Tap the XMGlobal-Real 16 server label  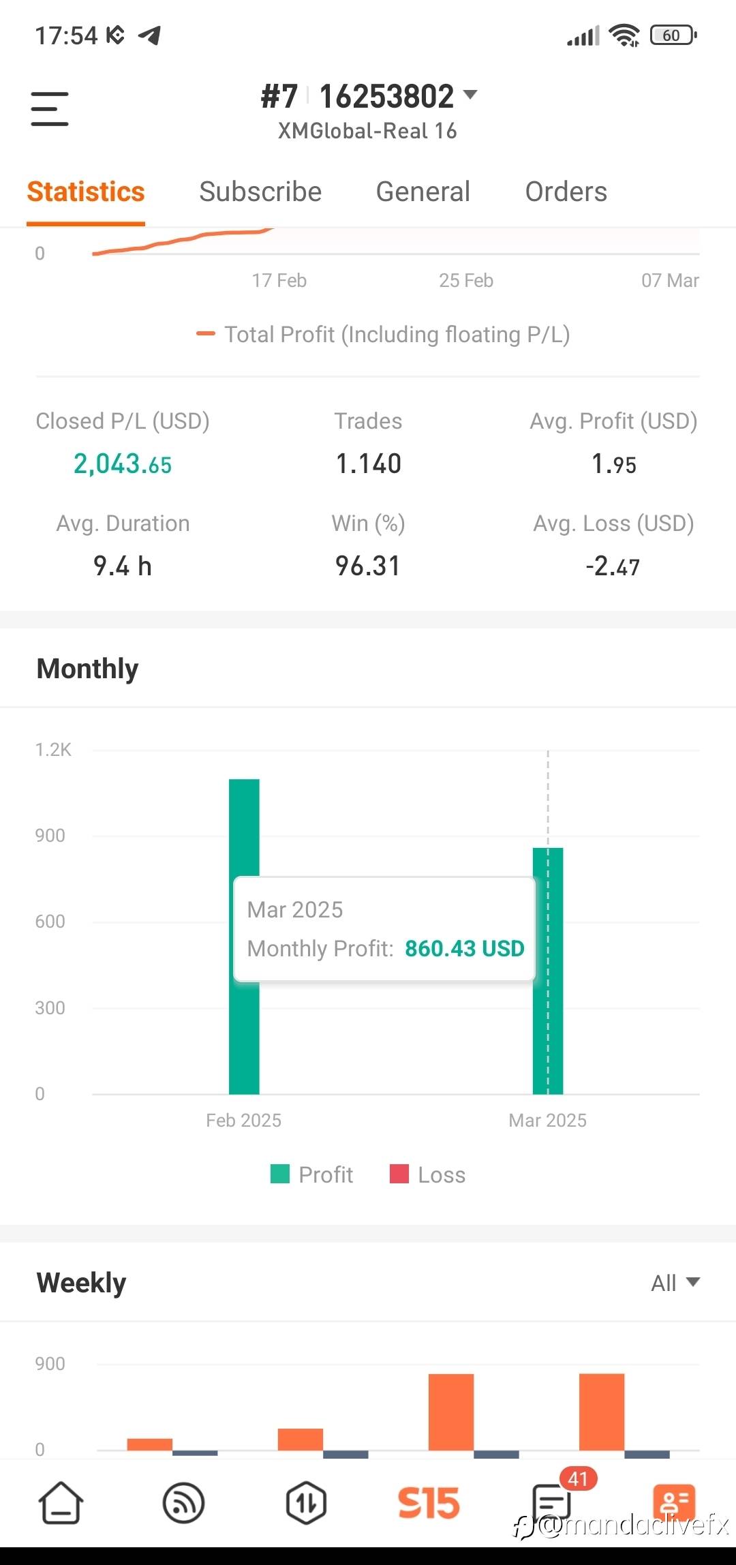(367, 131)
